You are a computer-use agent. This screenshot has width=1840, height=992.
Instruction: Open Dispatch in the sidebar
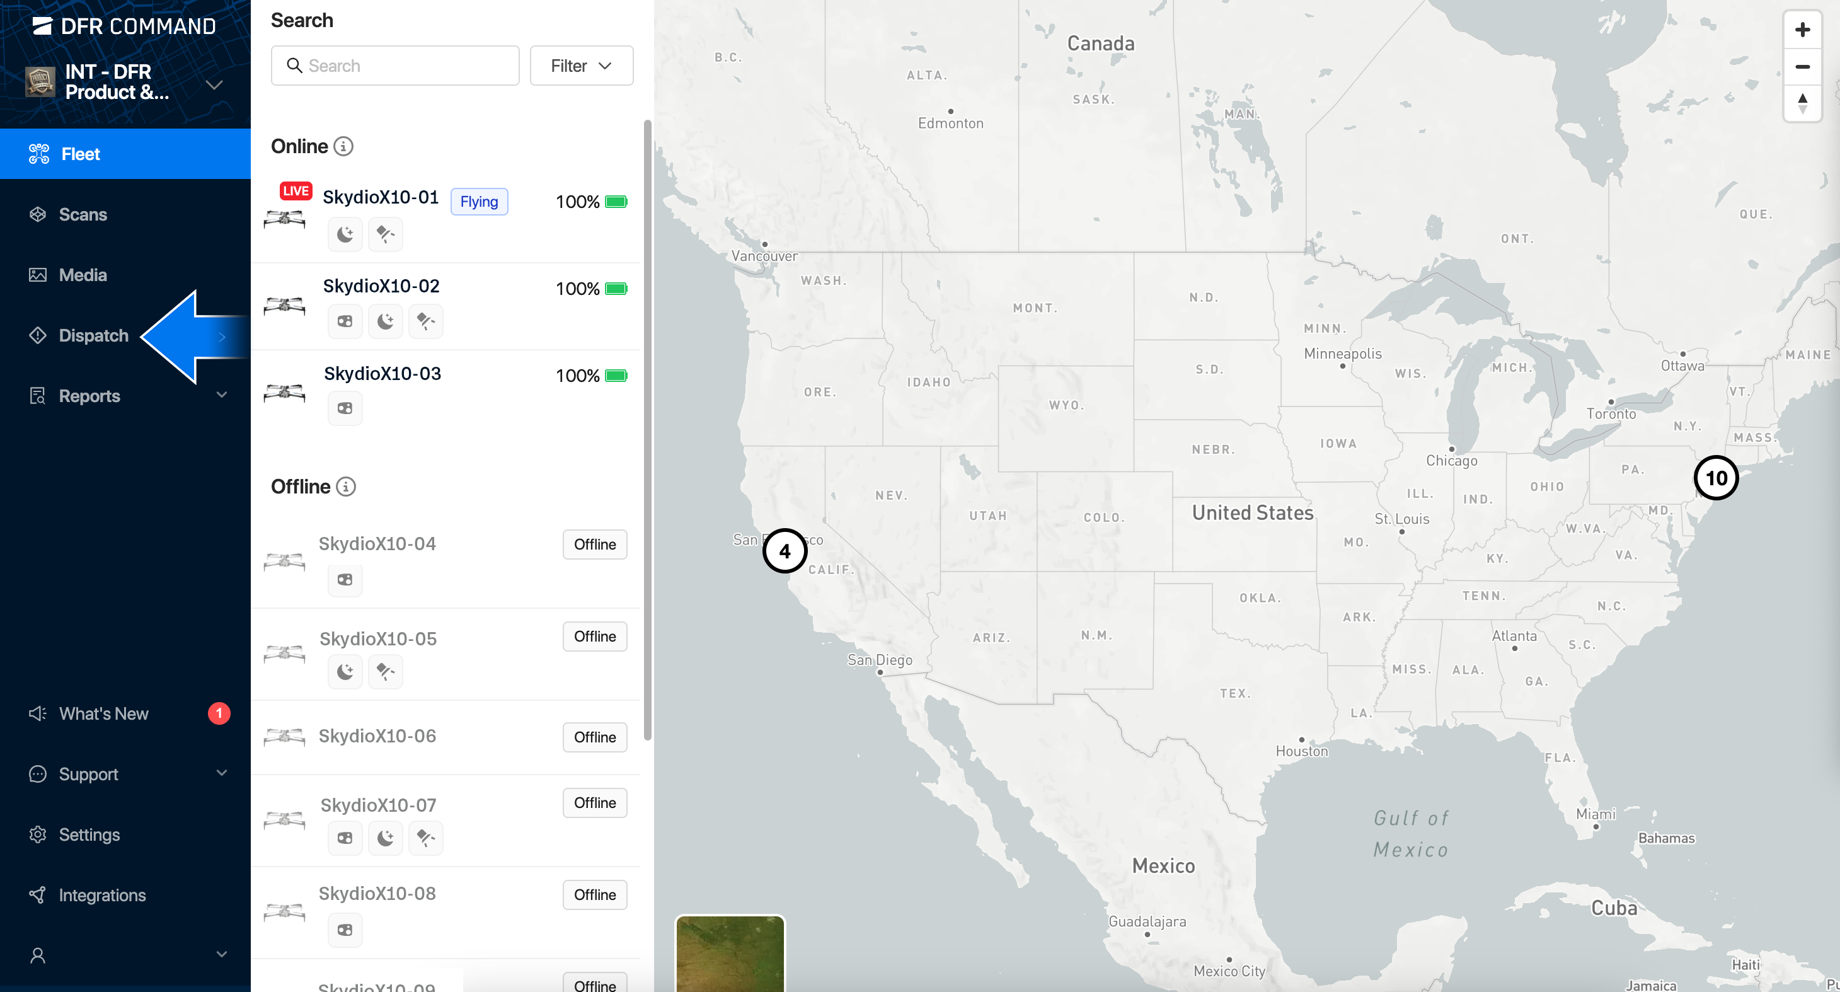click(x=93, y=336)
